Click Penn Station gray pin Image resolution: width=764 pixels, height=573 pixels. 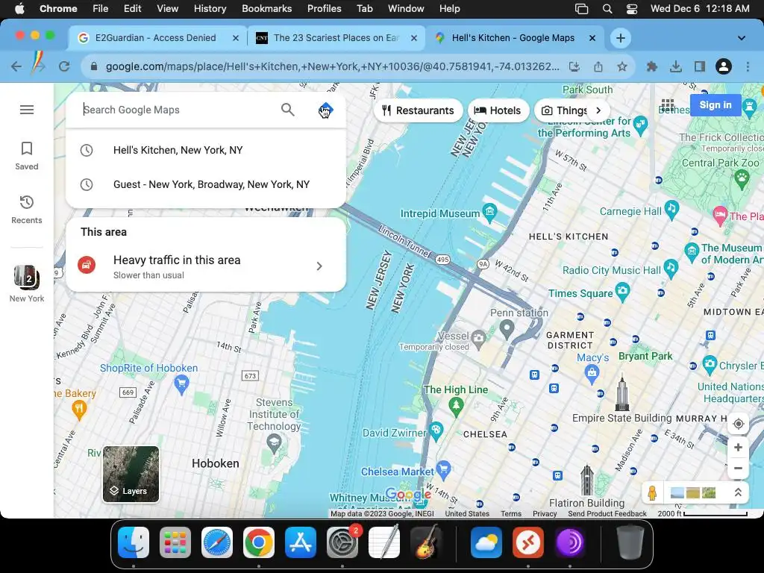tap(507, 329)
